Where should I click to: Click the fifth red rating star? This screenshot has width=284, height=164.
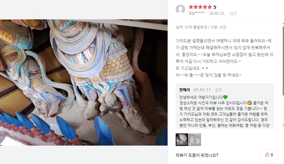point(210,7)
